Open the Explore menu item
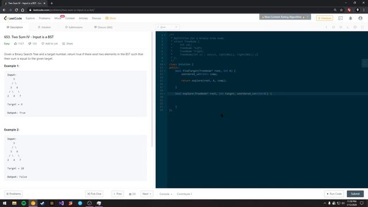 click(x=30, y=18)
